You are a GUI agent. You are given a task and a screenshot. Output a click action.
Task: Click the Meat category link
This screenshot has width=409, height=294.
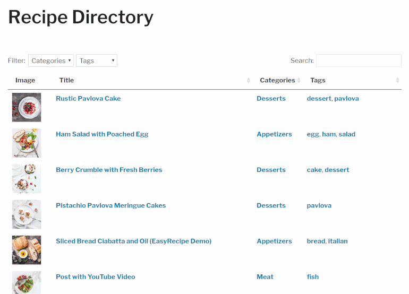pos(265,276)
